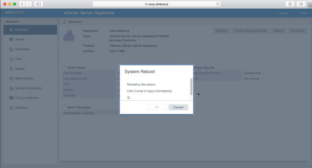Click the Logout link
The width and height of the screenshot is (312, 168).
283,13
